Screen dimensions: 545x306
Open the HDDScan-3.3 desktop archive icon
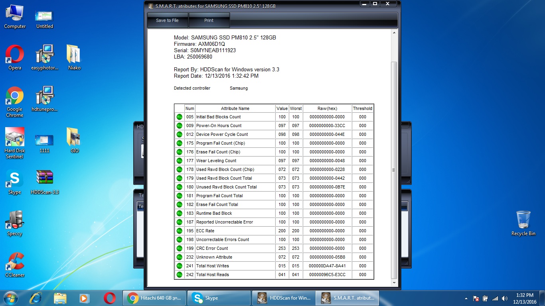click(x=45, y=178)
